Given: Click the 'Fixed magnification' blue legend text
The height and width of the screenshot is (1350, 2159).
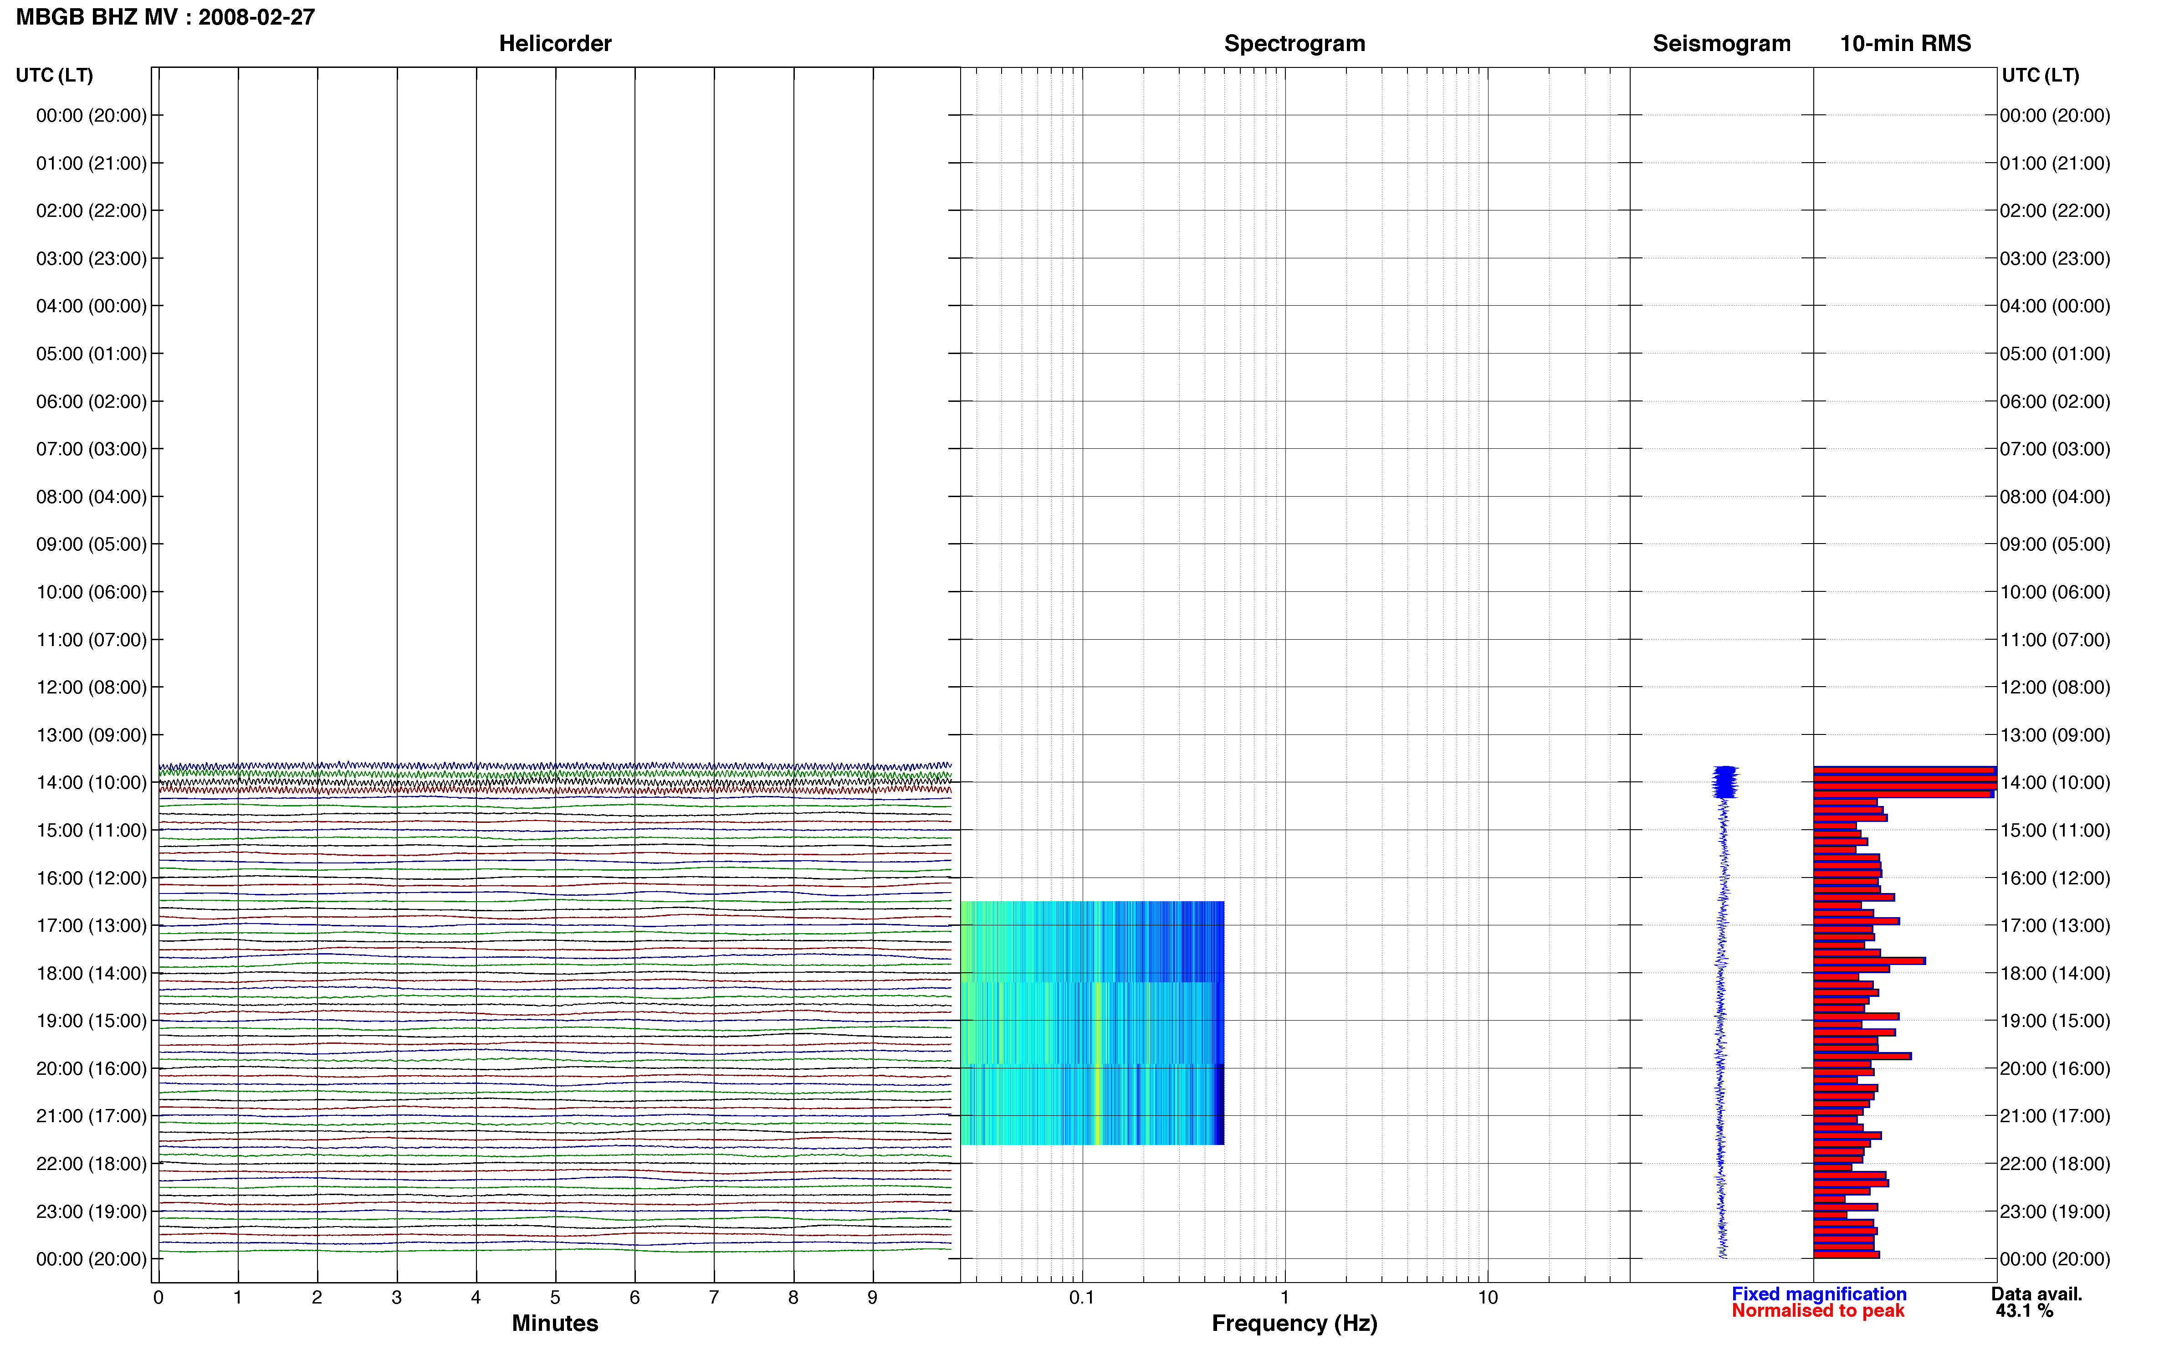Looking at the screenshot, I should [x=1819, y=1294].
